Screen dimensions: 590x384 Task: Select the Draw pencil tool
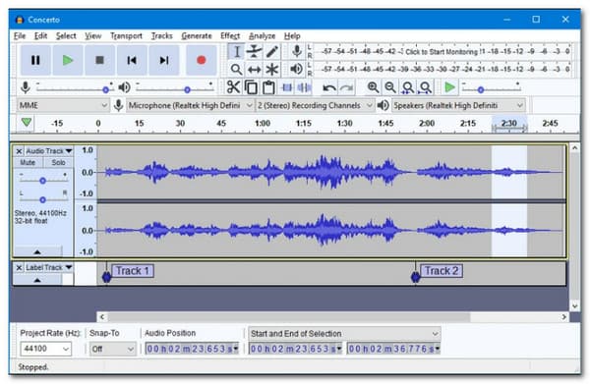pyautogui.click(x=272, y=51)
